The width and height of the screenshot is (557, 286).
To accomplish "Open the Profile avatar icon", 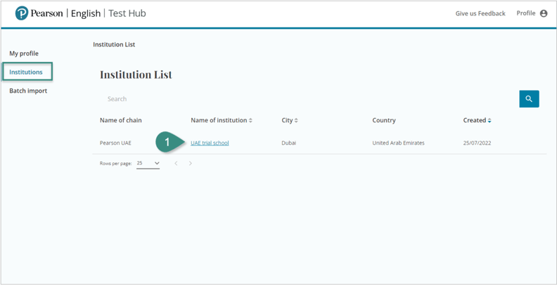I will pos(544,13).
